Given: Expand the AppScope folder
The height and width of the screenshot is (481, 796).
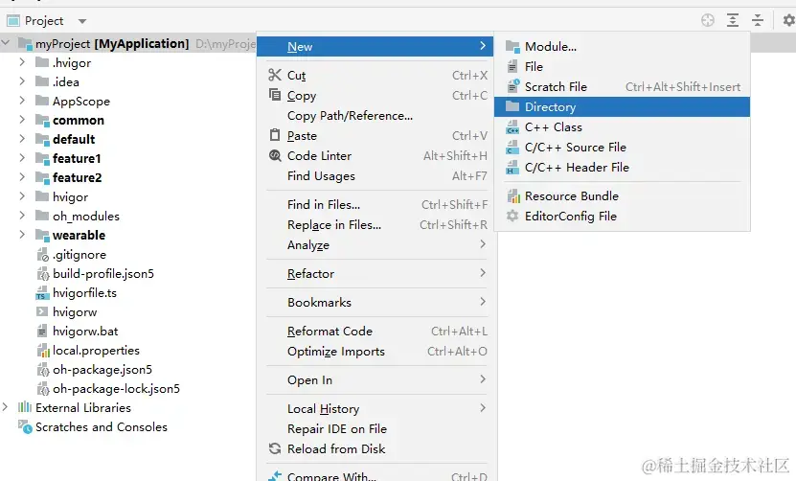Looking at the screenshot, I should coord(22,101).
